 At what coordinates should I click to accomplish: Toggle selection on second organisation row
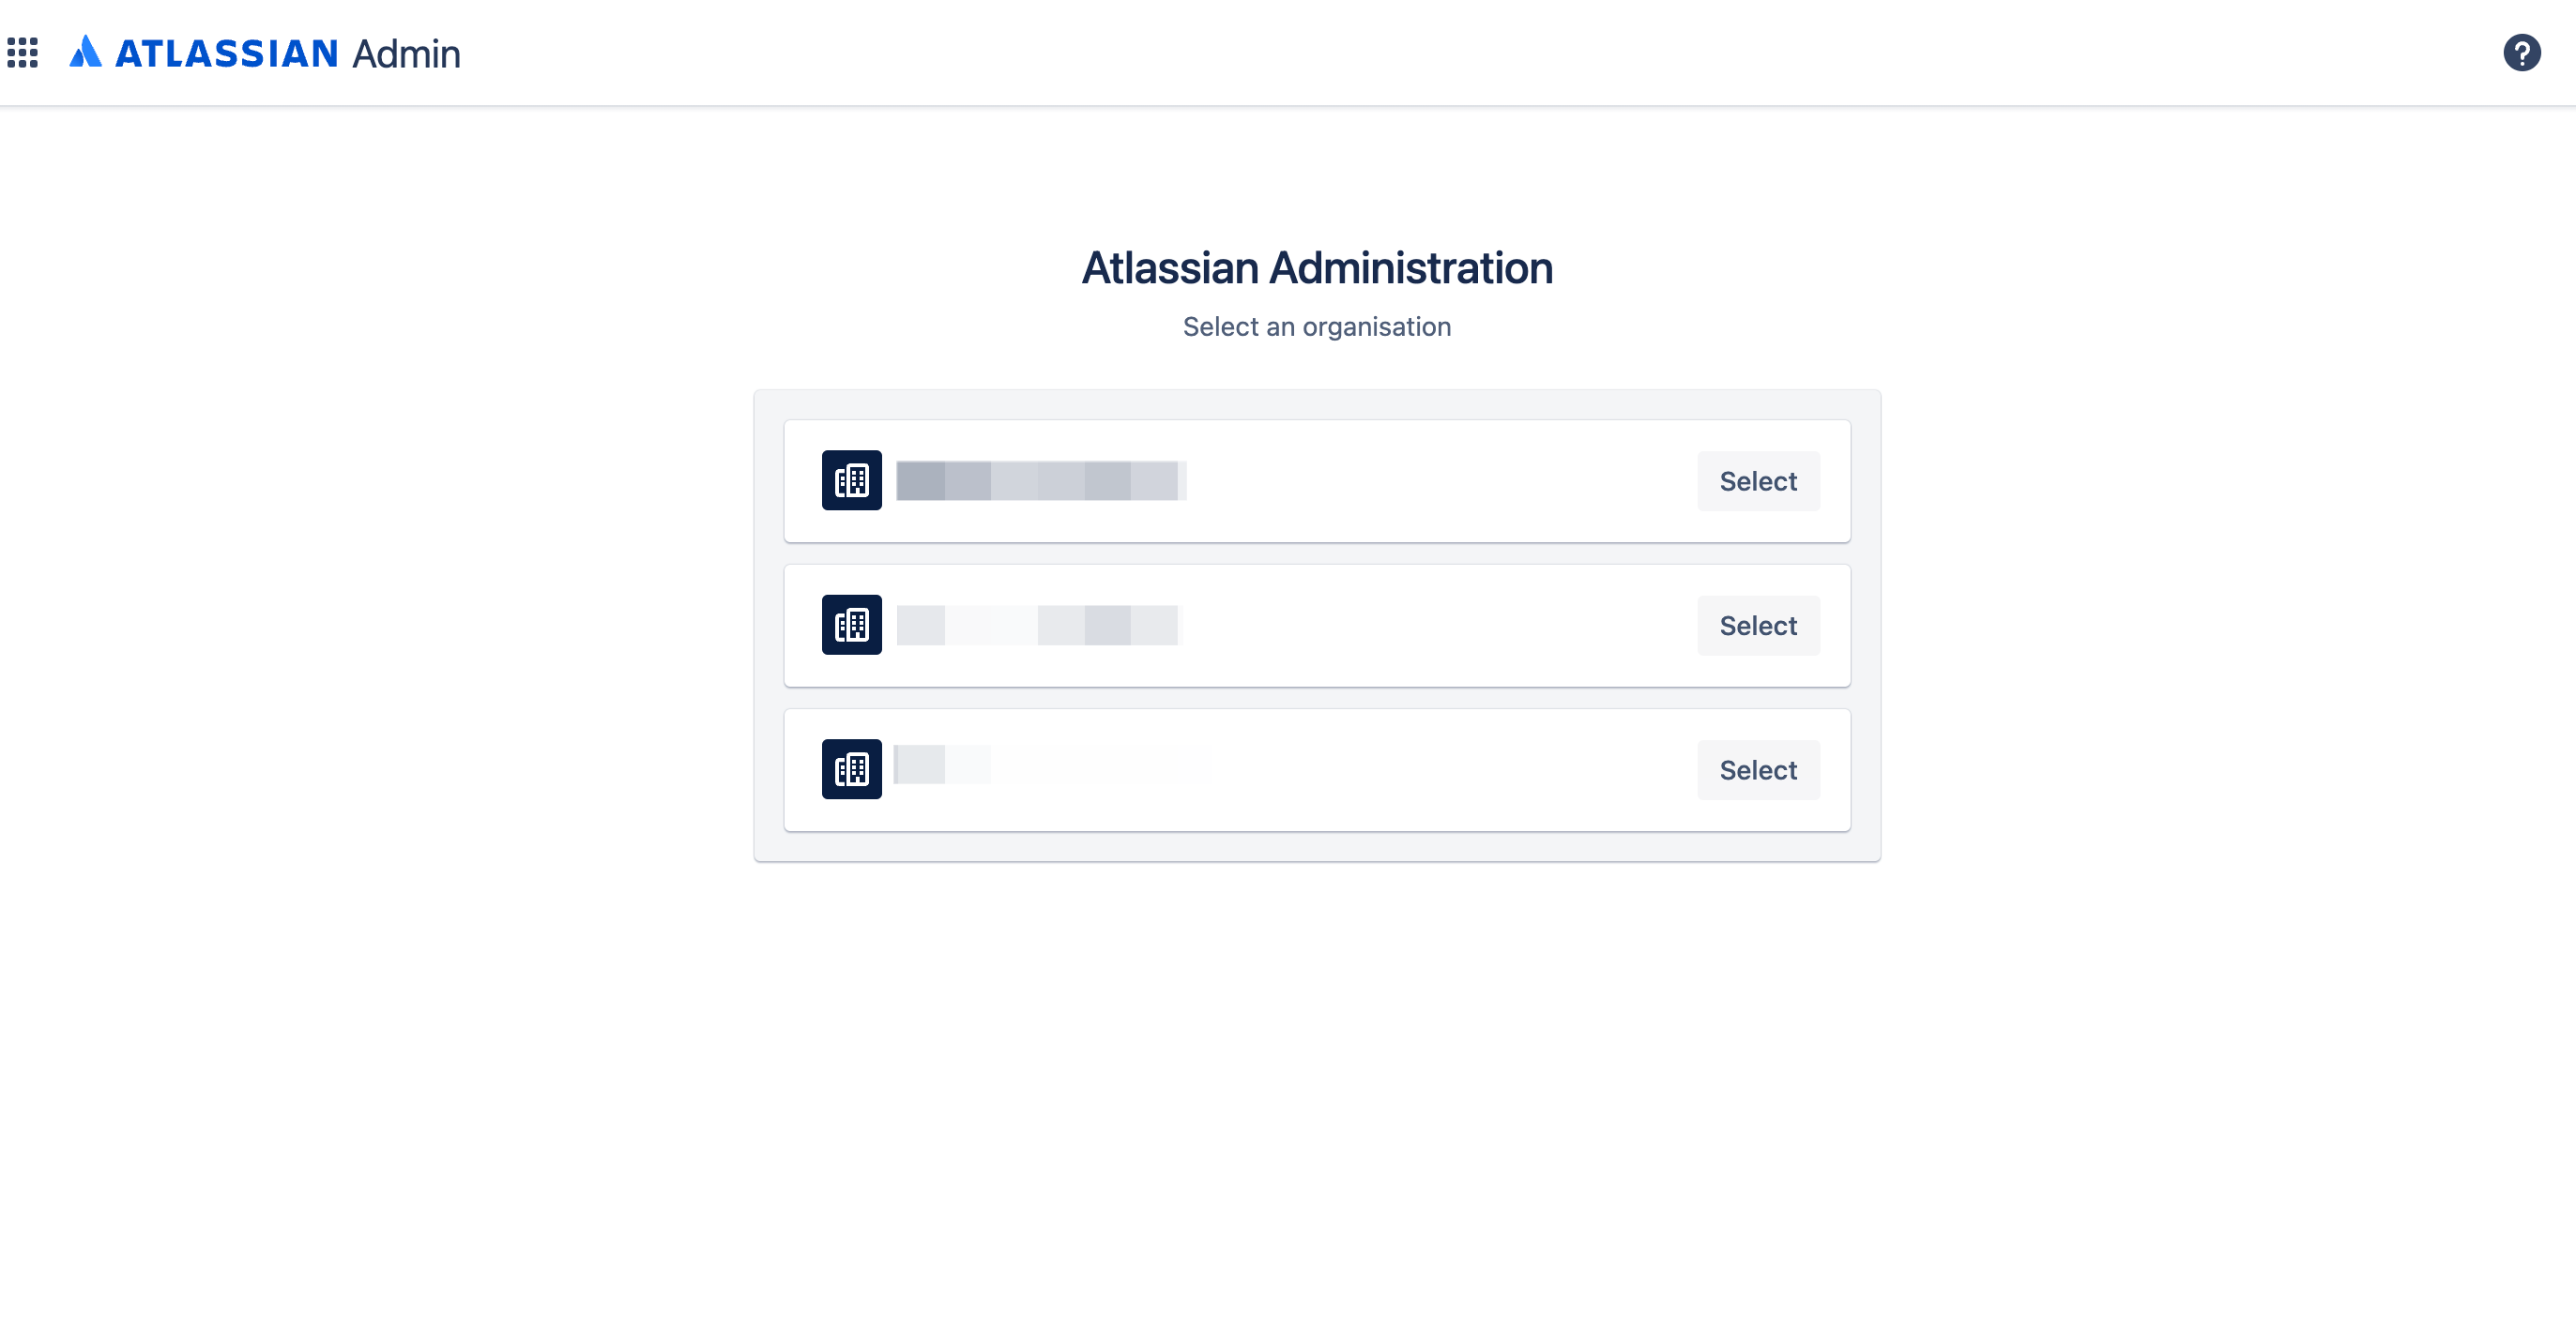(x=1757, y=624)
